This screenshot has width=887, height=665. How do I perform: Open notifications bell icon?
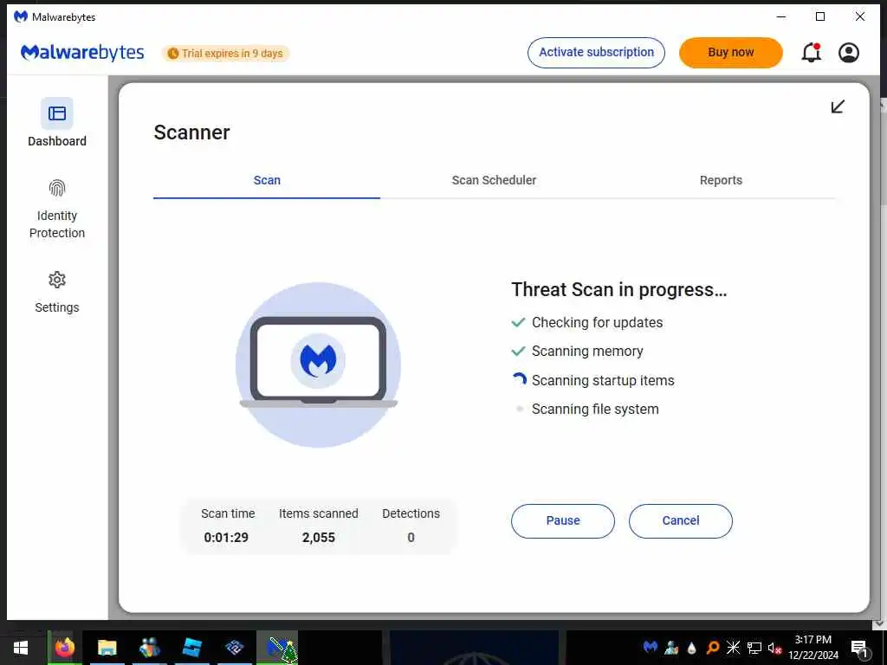point(811,53)
